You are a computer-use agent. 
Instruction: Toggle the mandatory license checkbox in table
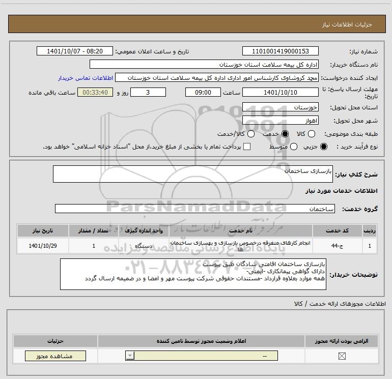(x=342, y=356)
